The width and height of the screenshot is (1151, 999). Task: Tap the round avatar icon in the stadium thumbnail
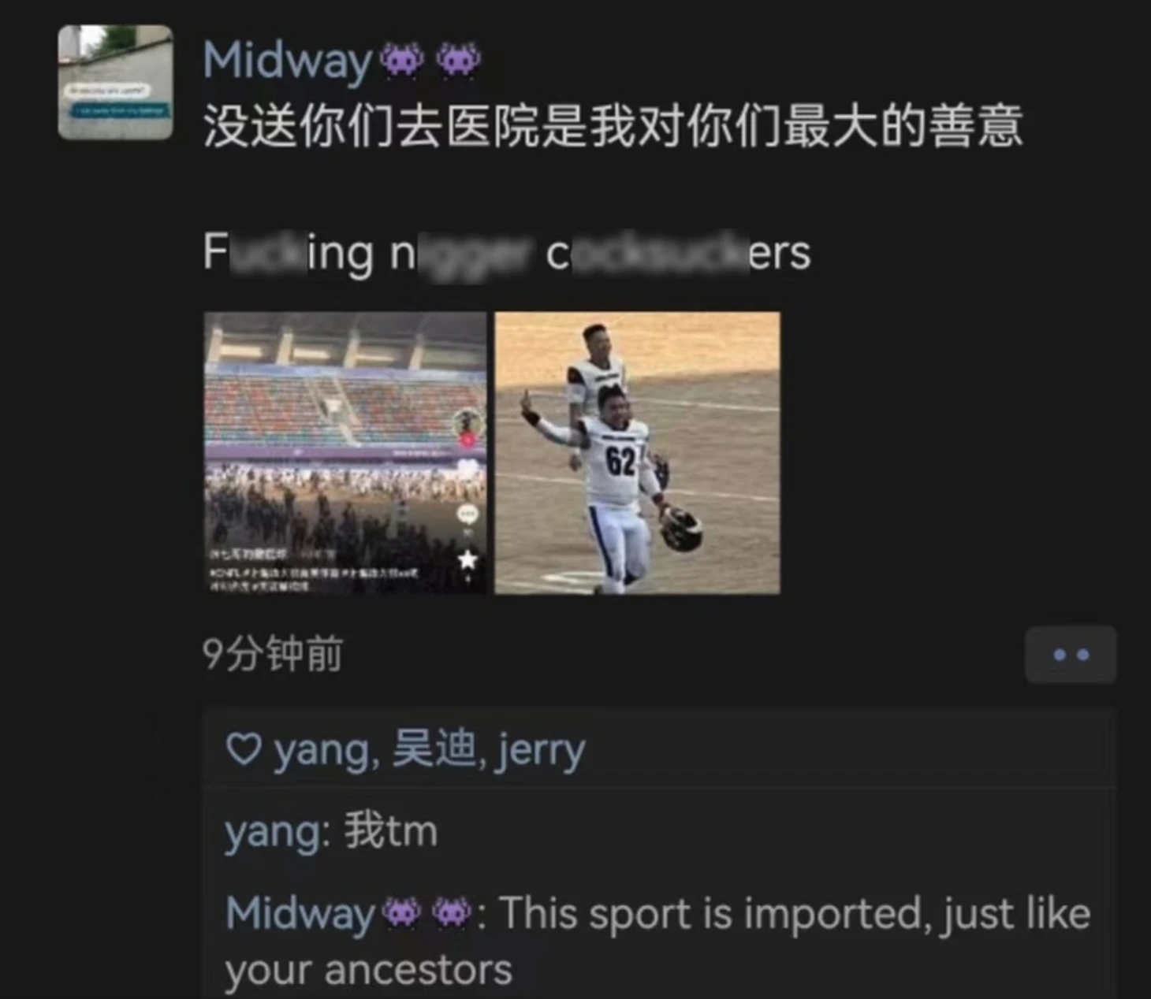click(467, 424)
